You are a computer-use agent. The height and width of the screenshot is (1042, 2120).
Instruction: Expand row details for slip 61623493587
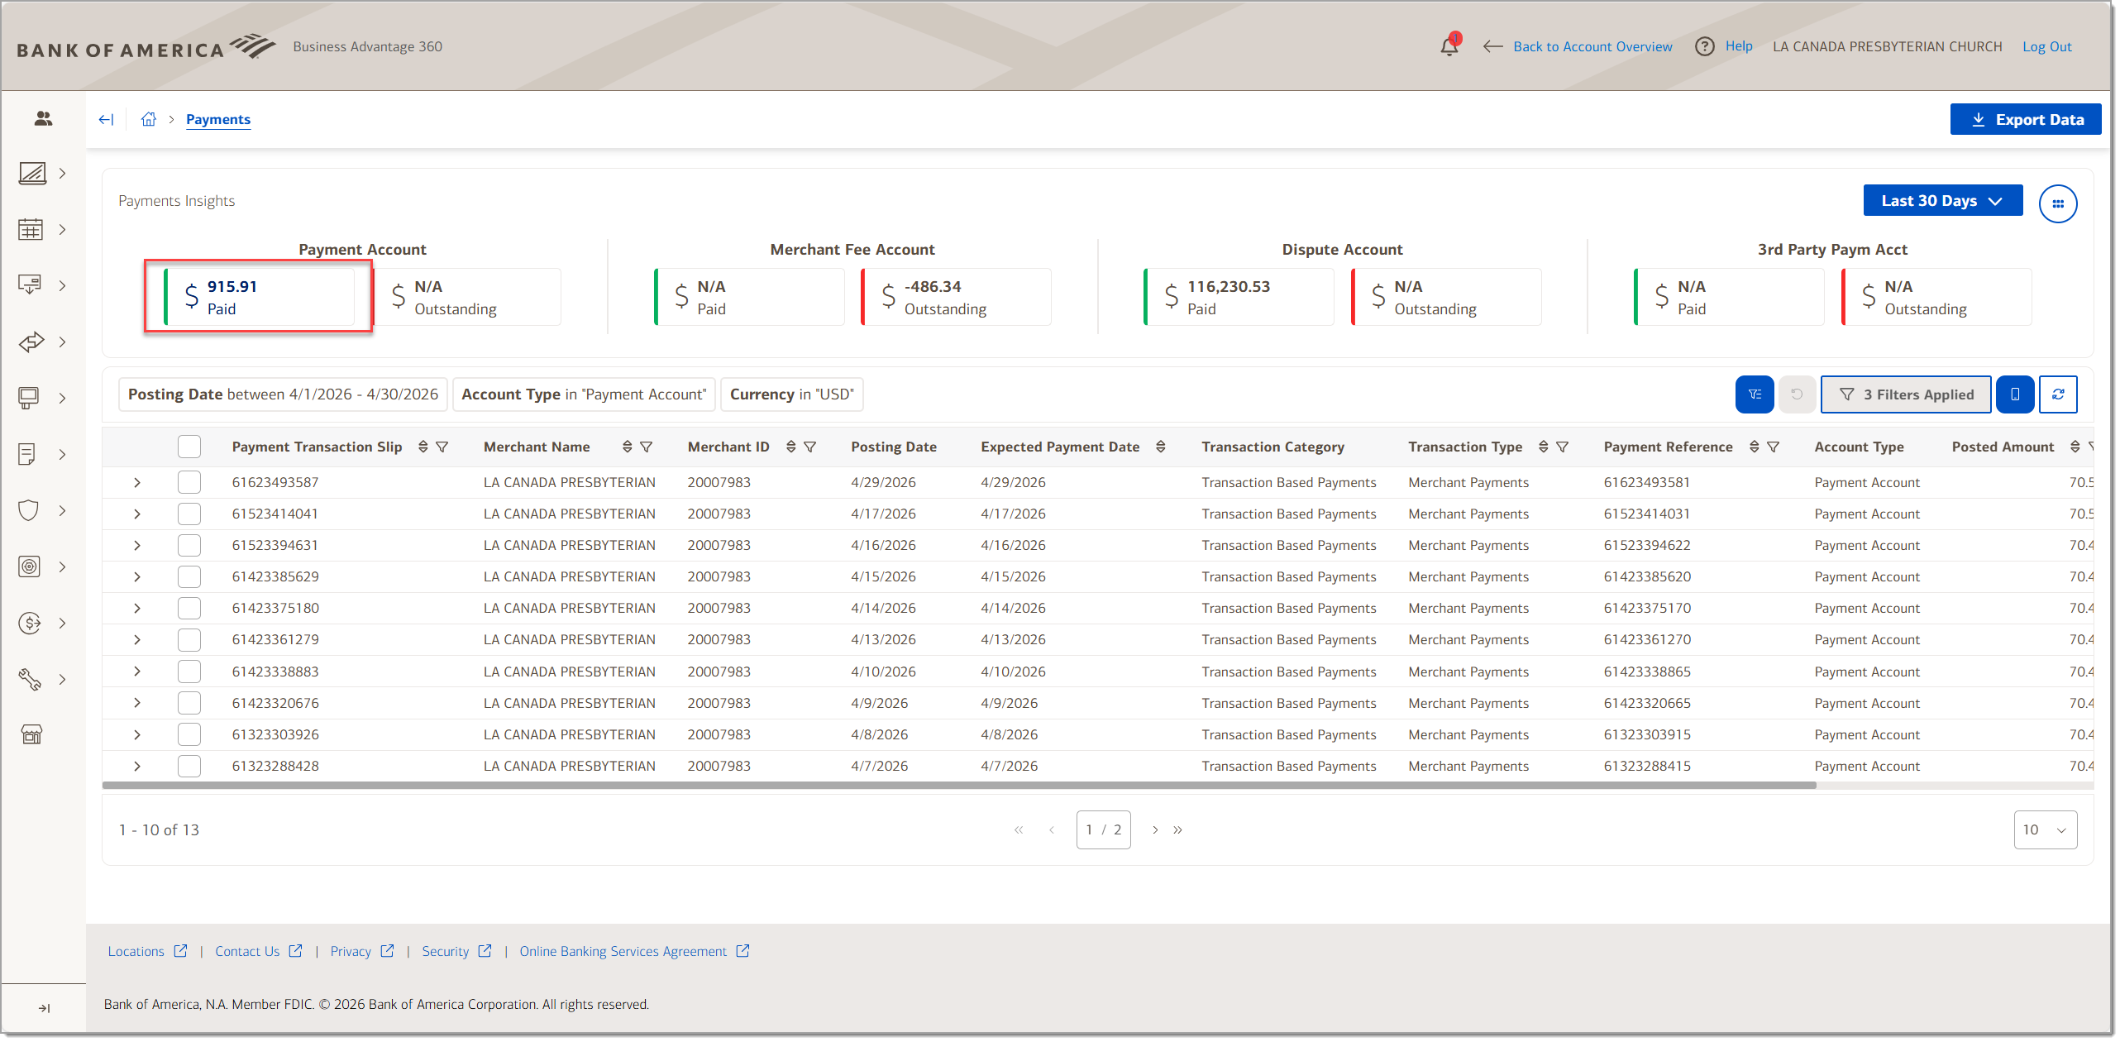click(137, 482)
